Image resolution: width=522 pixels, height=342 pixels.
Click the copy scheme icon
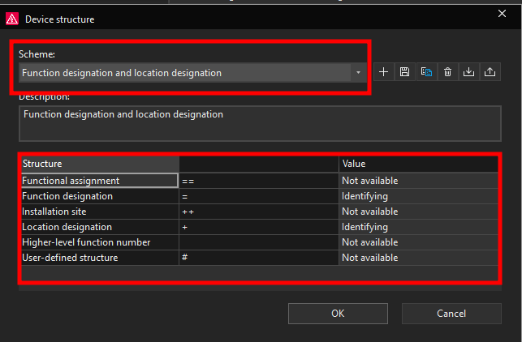[425, 72]
